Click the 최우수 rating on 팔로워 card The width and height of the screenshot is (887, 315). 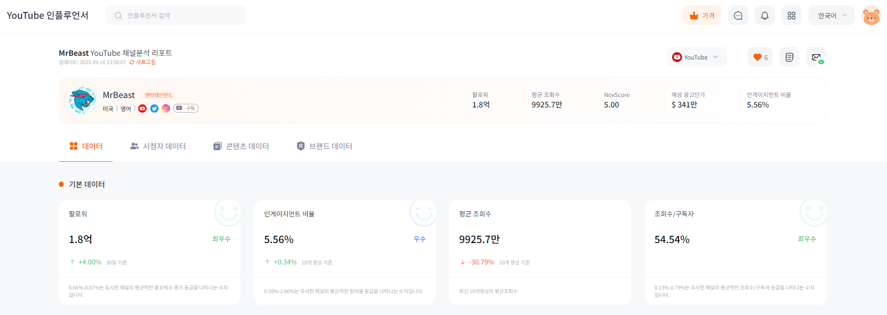[221, 239]
